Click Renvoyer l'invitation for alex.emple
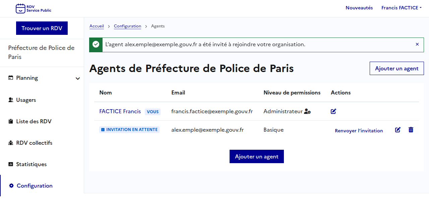 [x=359, y=131]
